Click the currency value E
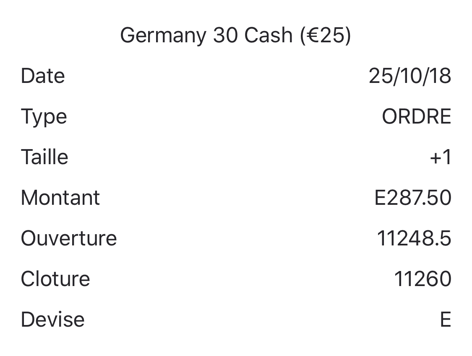The image size is (472, 356). coord(445,320)
